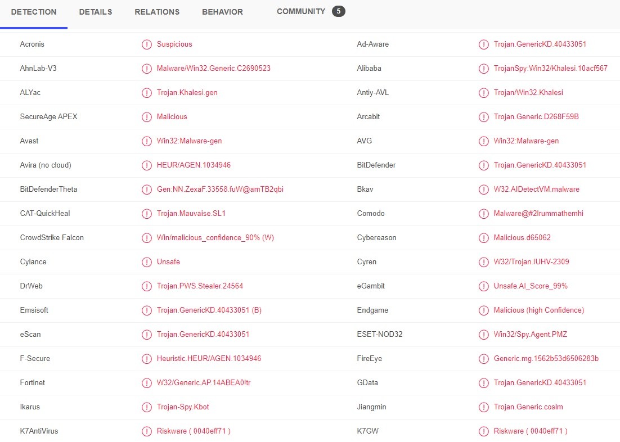This screenshot has height=442, width=620.
Task: Click the Trojan.PWS.Stealer.24564 detection
Action: [x=200, y=286]
